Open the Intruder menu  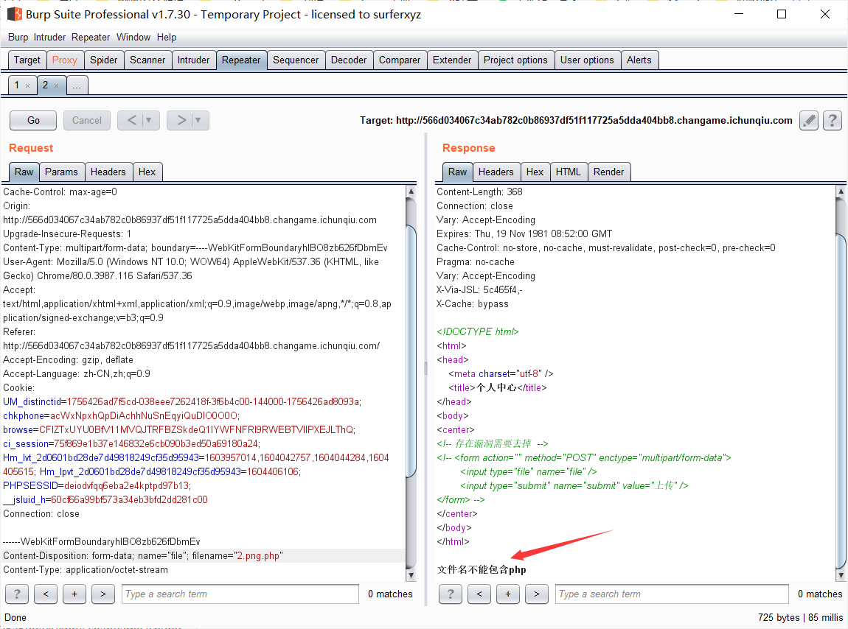pos(49,38)
